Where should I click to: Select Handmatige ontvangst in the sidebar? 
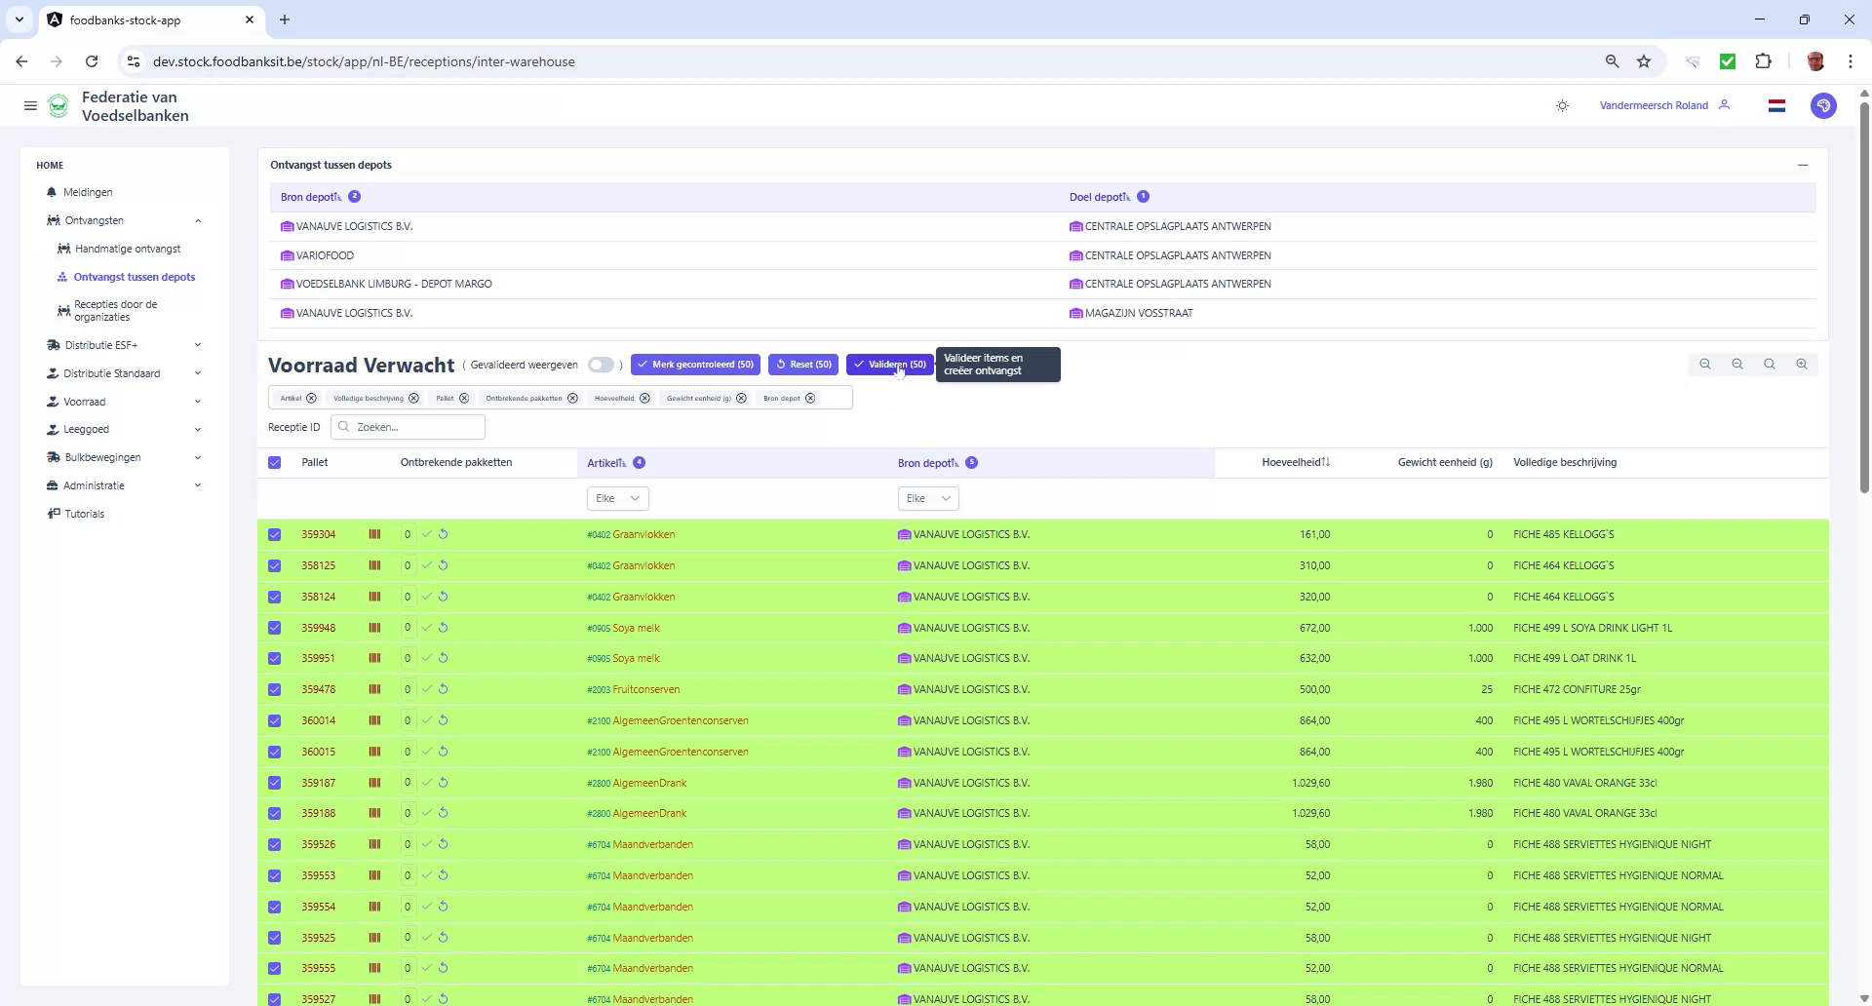point(130,249)
